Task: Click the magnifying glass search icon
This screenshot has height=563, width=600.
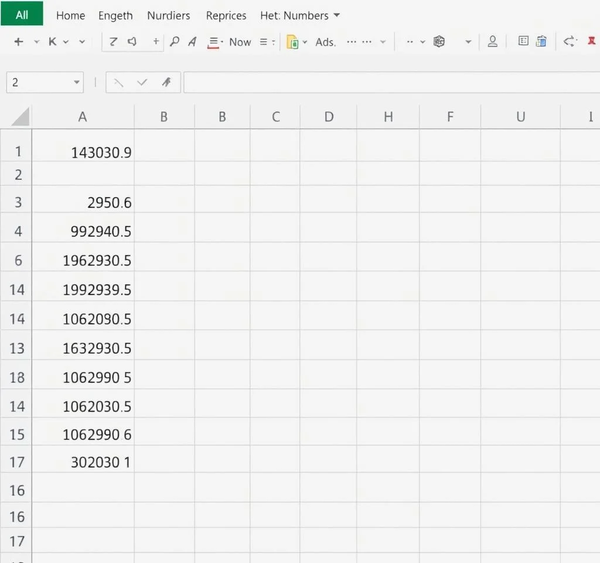Action: tap(174, 42)
